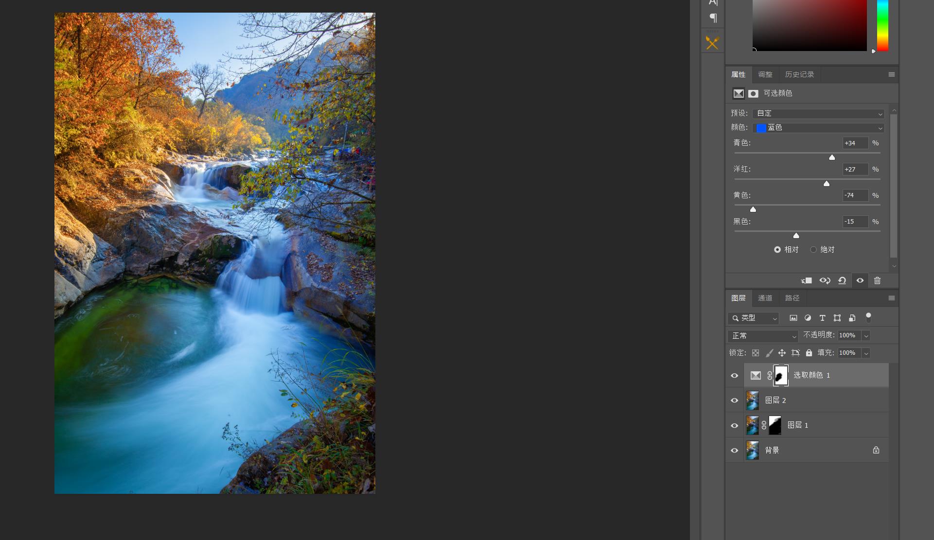Image resolution: width=934 pixels, height=540 pixels.
Task: Filter layers by type layers (T icon)
Action: [x=822, y=318]
